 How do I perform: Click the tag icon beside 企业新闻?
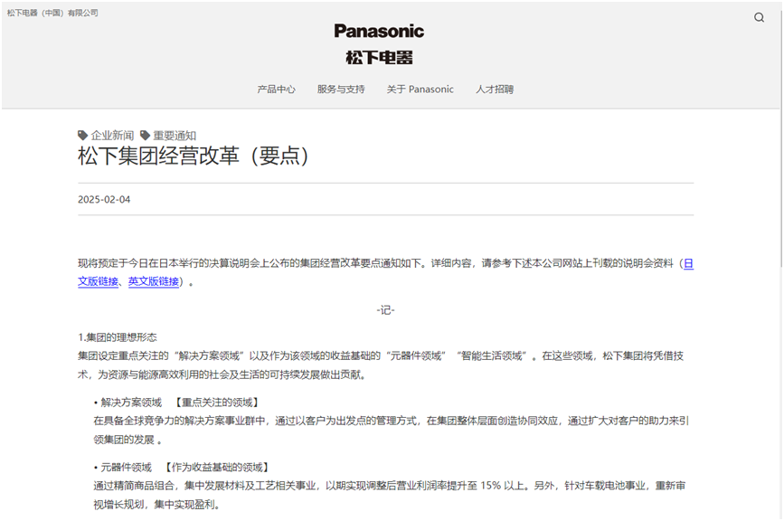(x=83, y=136)
